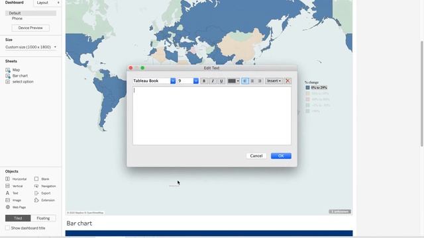Open the font size dropdown

click(x=196, y=81)
